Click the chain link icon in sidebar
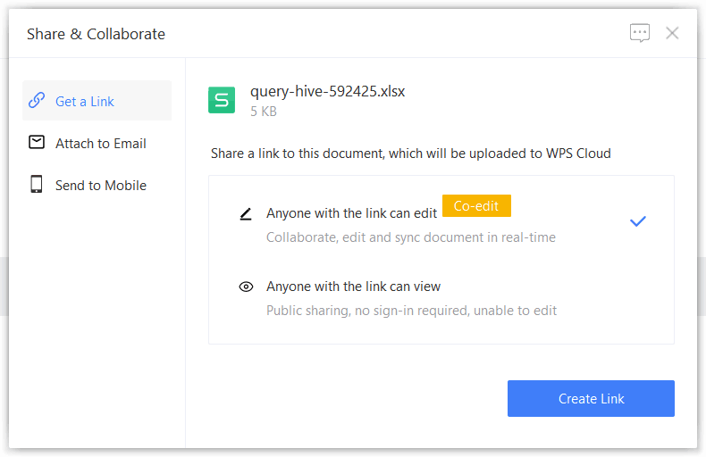This screenshot has height=457, width=706. 37,101
